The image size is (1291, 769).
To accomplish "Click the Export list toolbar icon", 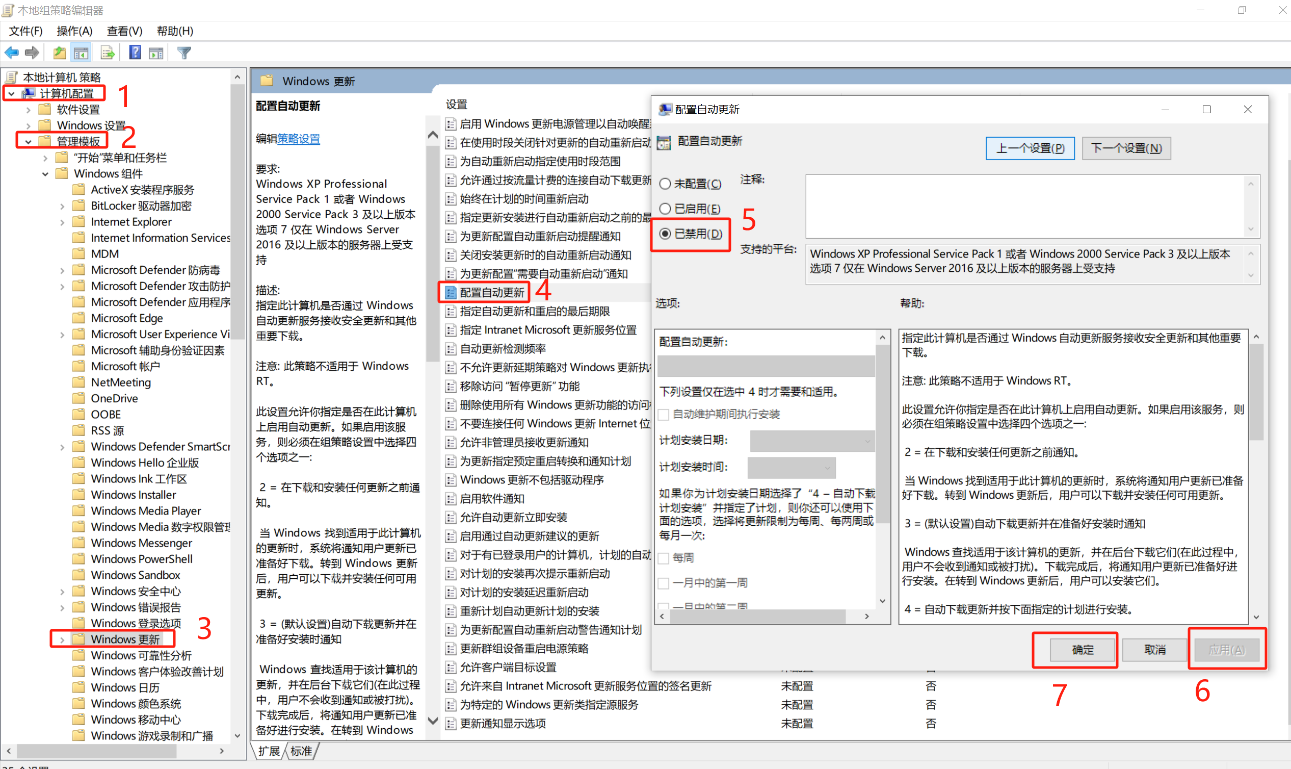I will 108,53.
